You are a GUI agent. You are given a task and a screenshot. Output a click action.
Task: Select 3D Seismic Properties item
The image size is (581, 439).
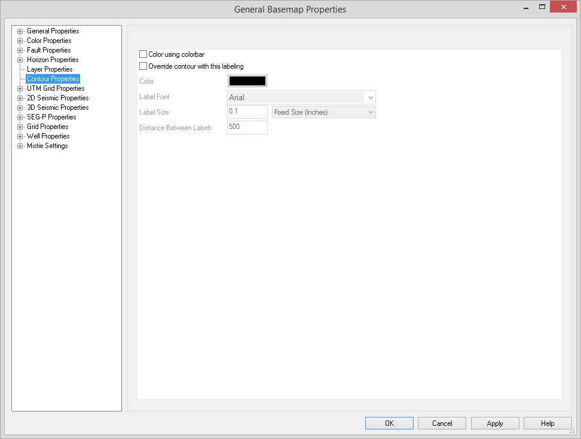tap(57, 108)
